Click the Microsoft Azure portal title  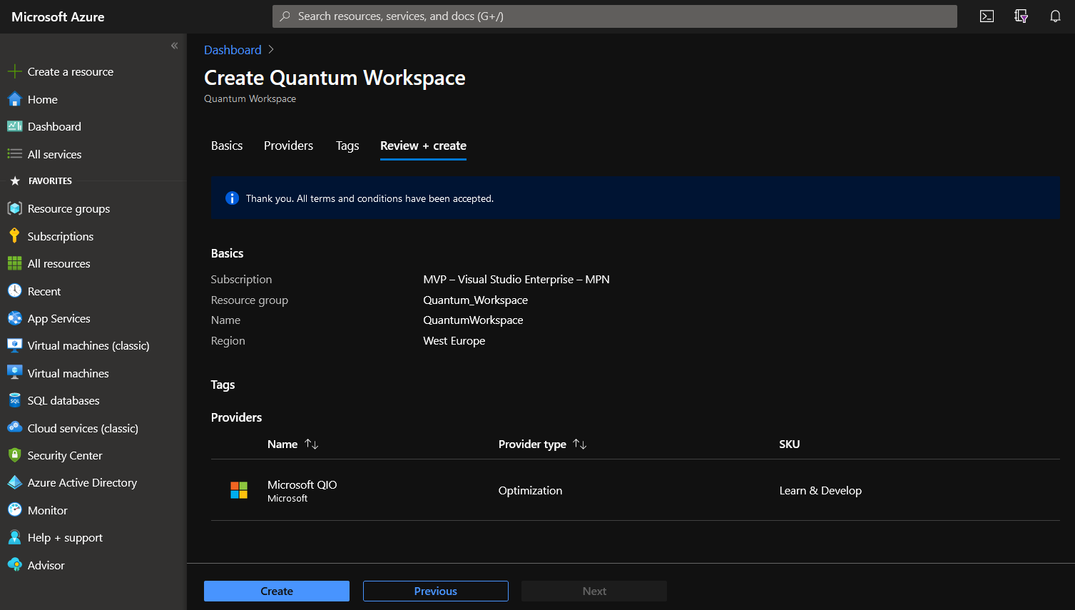(x=58, y=16)
